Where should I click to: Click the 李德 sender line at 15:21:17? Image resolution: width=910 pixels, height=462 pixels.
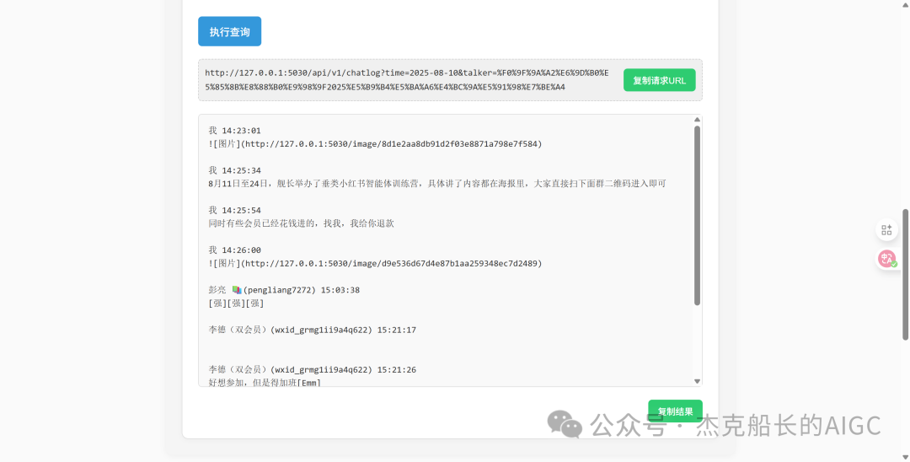pyautogui.click(x=313, y=330)
